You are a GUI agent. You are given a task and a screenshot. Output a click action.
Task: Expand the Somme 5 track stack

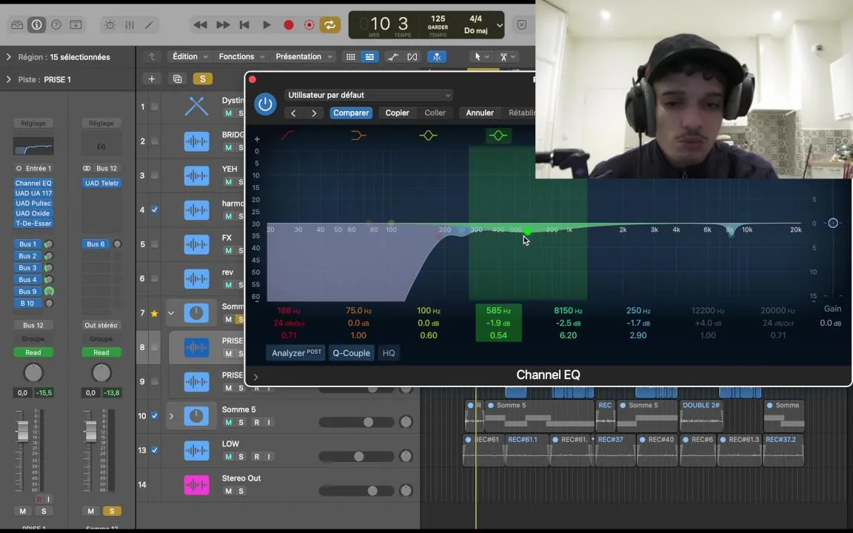(171, 416)
